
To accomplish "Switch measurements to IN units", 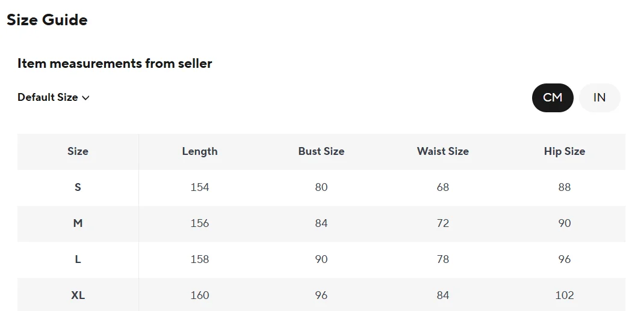I will tap(600, 97).
